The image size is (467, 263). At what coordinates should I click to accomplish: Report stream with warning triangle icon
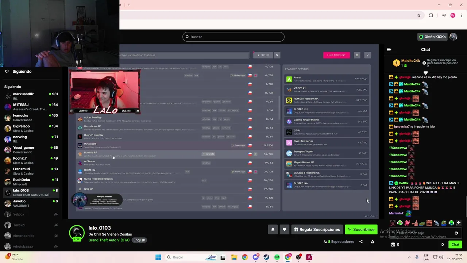pyautogui.click(x=373, y=241)
